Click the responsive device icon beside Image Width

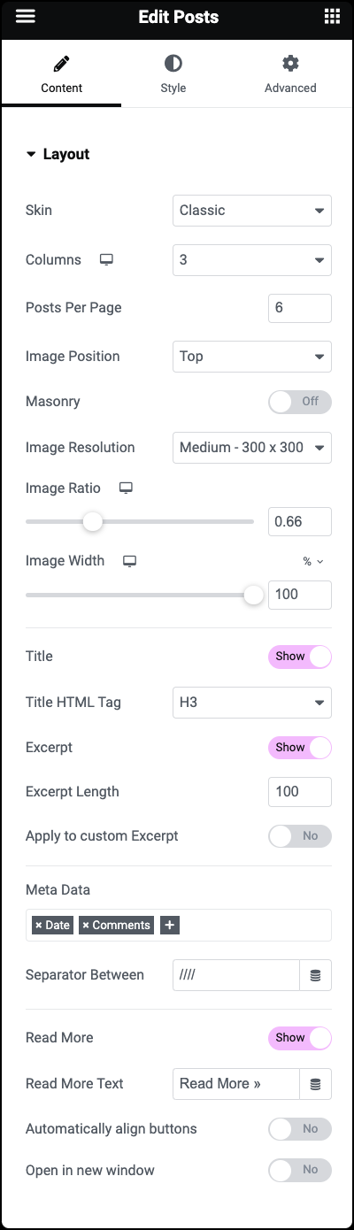click(x=130, y=561)
